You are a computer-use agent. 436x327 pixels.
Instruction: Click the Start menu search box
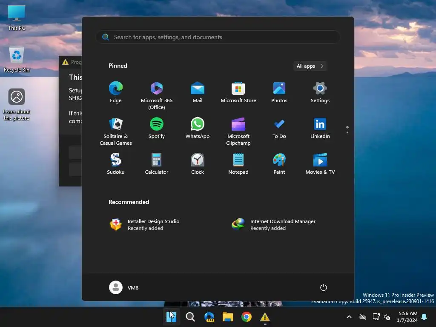(218, 37)
